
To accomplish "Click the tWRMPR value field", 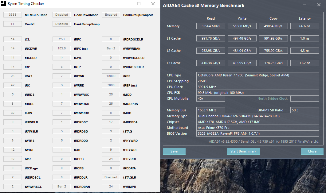I will click(111, 187).
